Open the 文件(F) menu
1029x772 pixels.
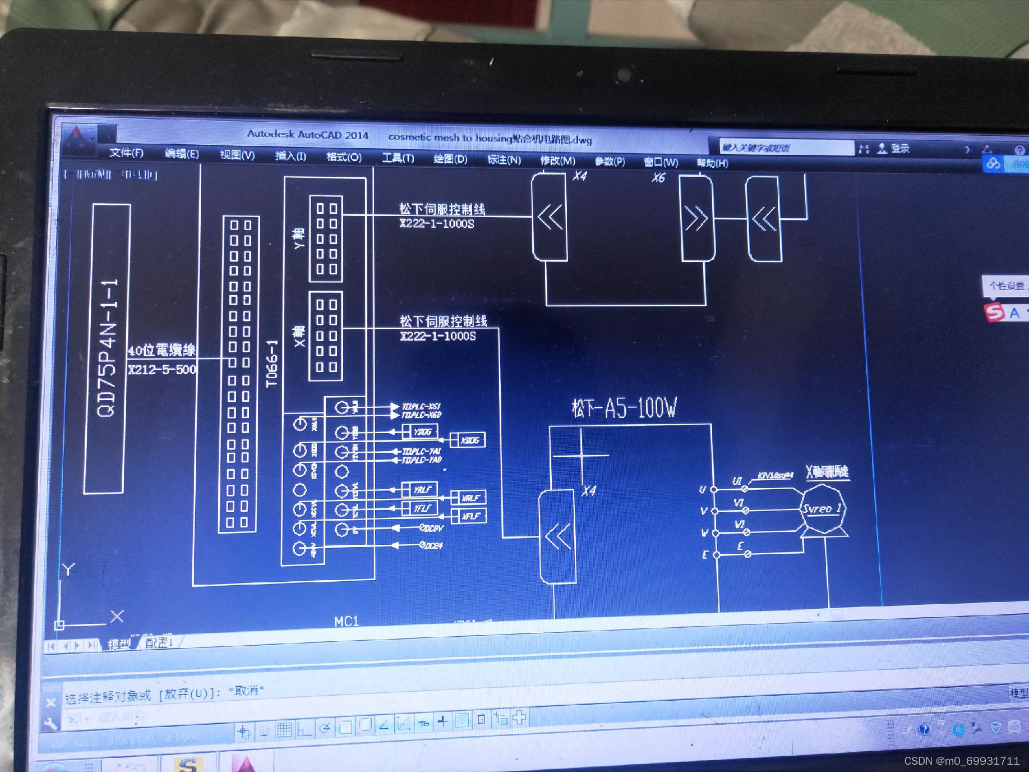click(126, 153)
